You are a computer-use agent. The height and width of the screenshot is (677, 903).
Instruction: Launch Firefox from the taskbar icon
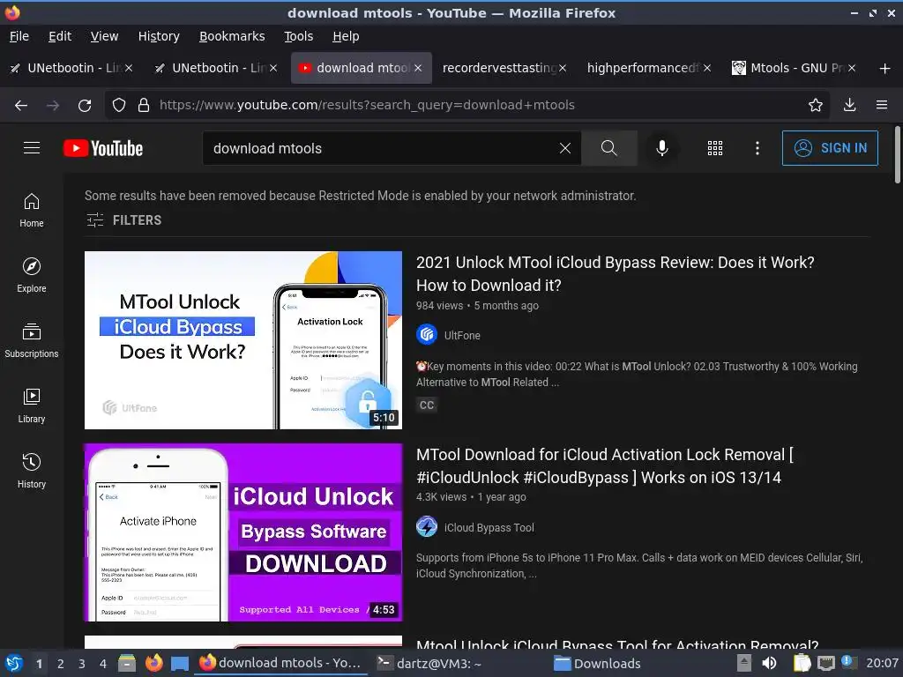(x=153, y=663)
